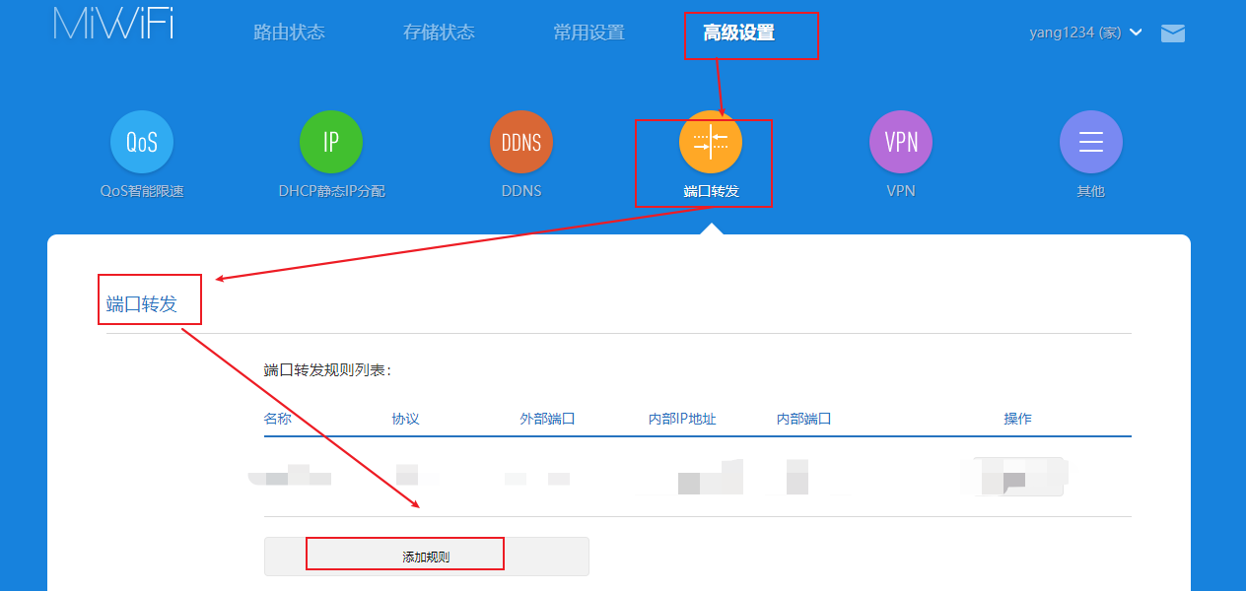1246x591 pixels.
Task: Open the orange DDNS circle icon
Action: [x=520, y=142]
